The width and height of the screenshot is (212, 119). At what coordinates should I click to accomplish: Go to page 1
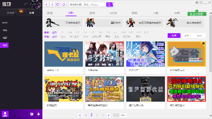pyautogui.click(x=86, y=115)
